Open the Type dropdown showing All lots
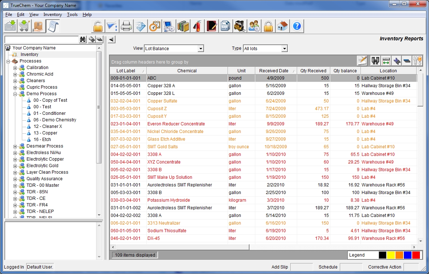The width and height of the screenshot is (429, 274). click(265, 48)
